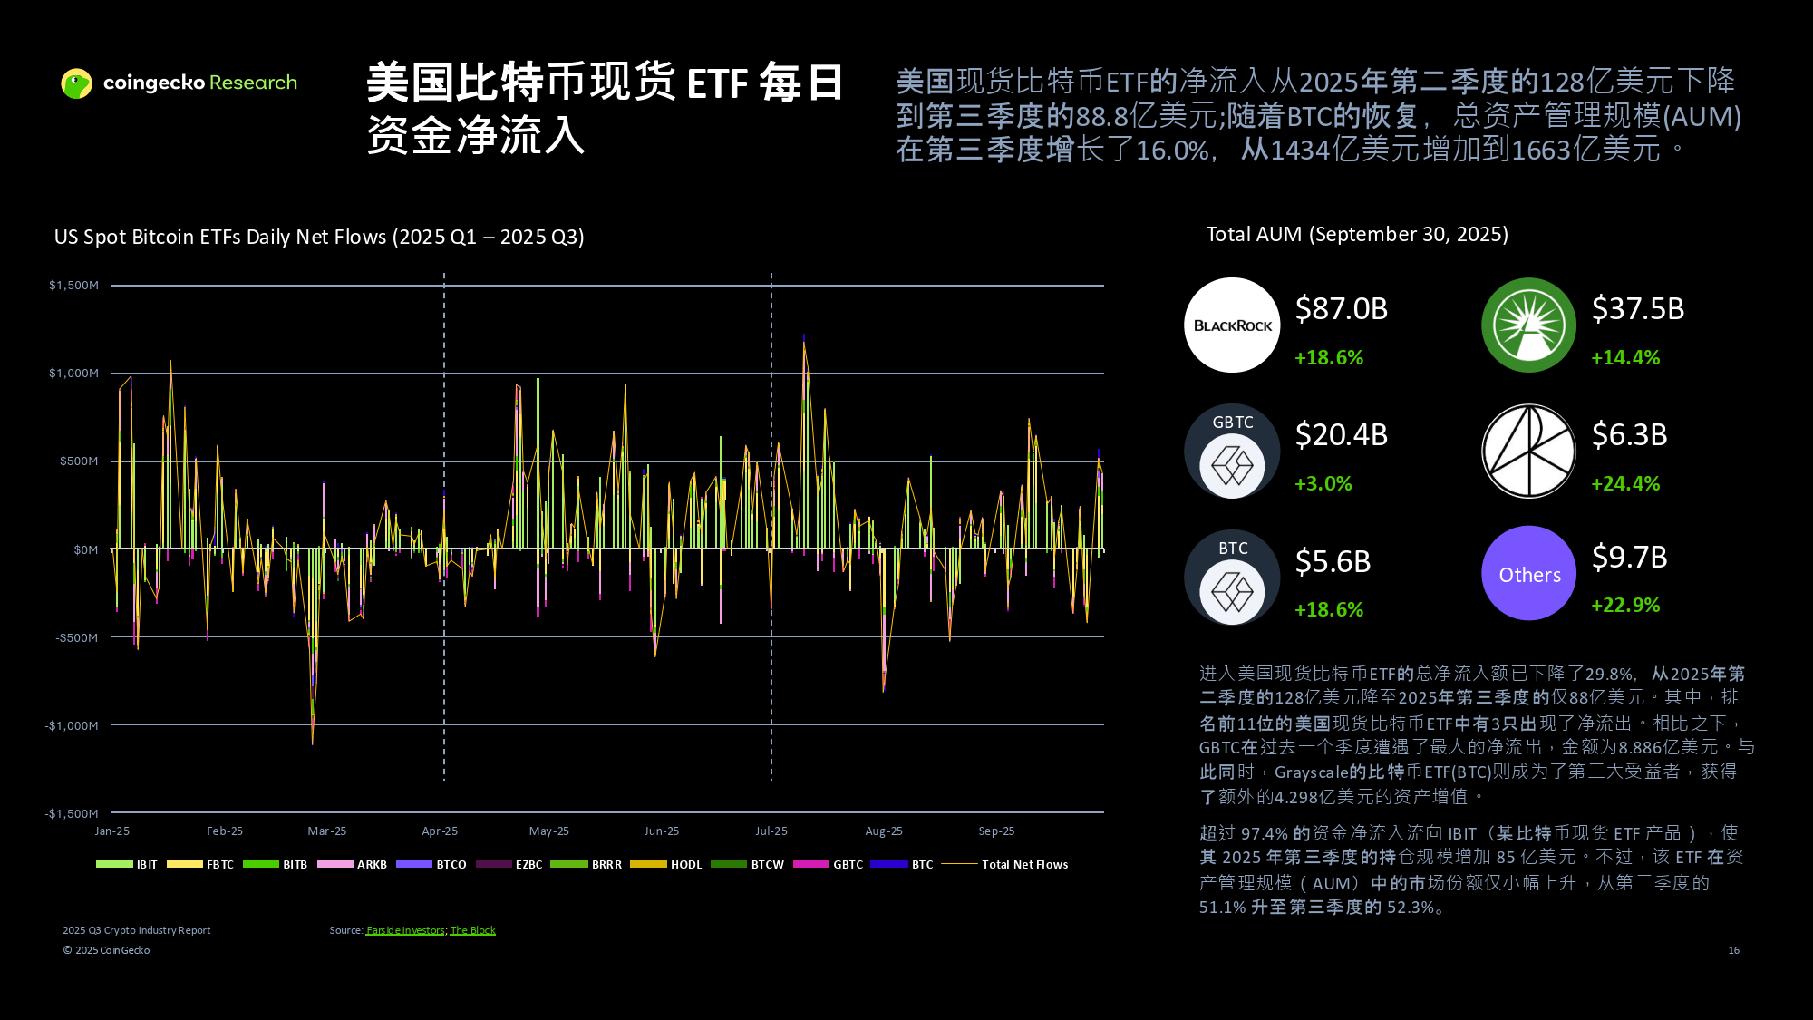
Task: Click the chart title US Spot Bitcoin ETFs
Action: (319, 238)
